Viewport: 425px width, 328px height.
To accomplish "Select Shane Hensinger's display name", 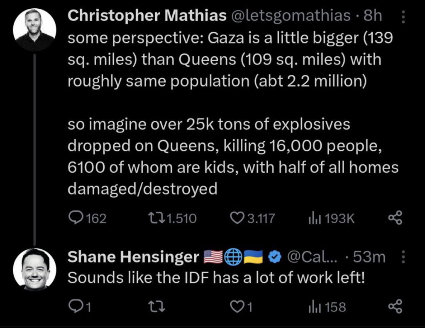I will [x=131, y=257].
